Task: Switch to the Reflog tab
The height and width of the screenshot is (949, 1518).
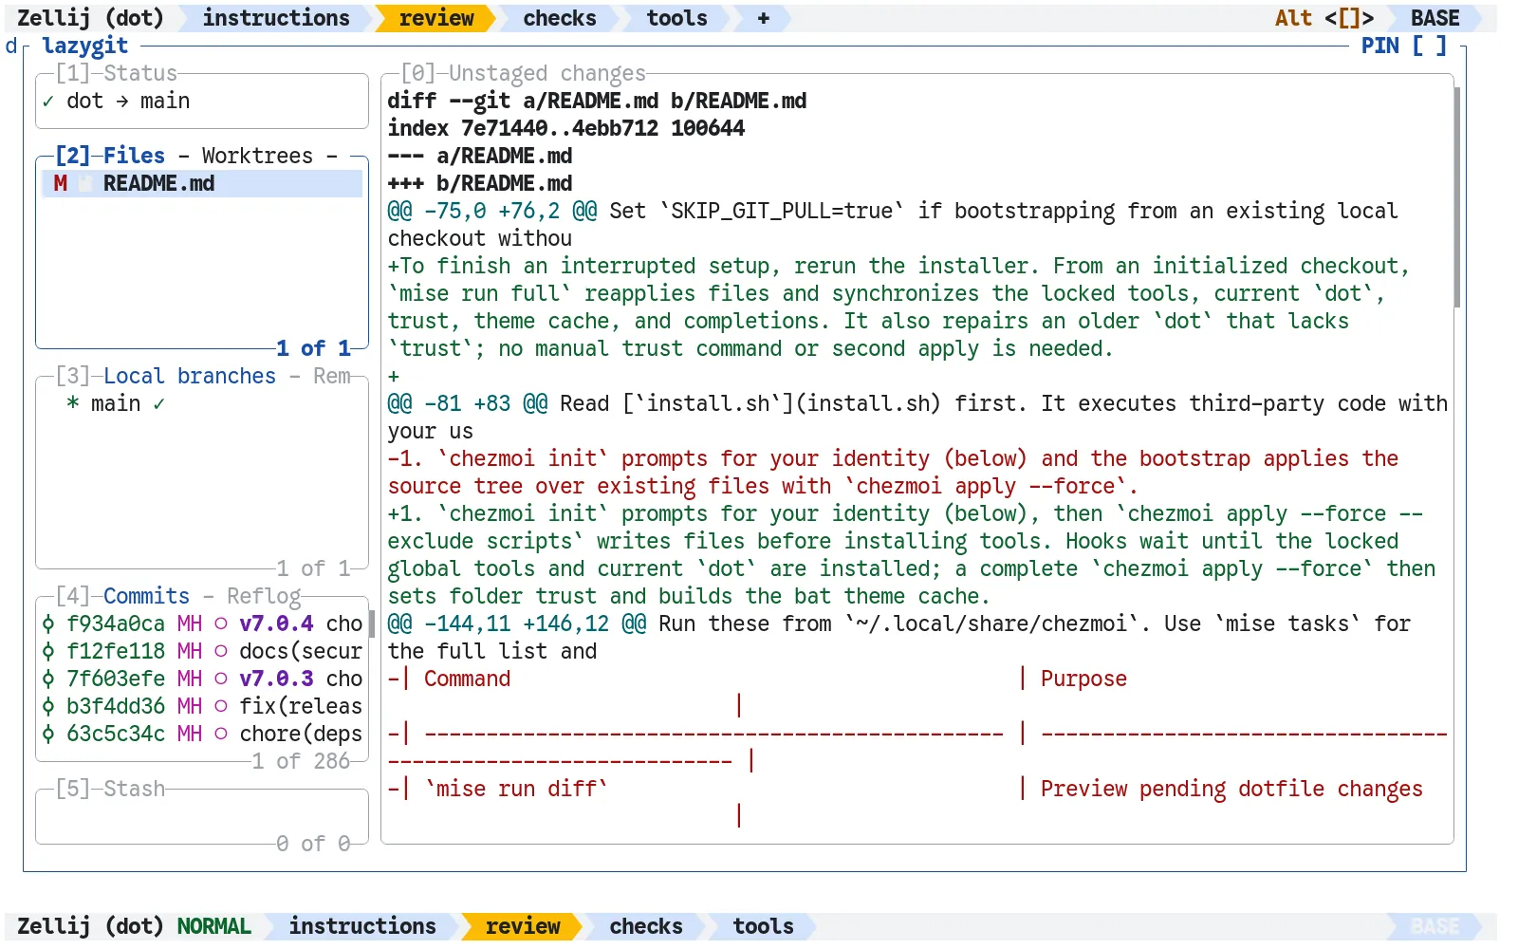Action: (x=264, y=596)
